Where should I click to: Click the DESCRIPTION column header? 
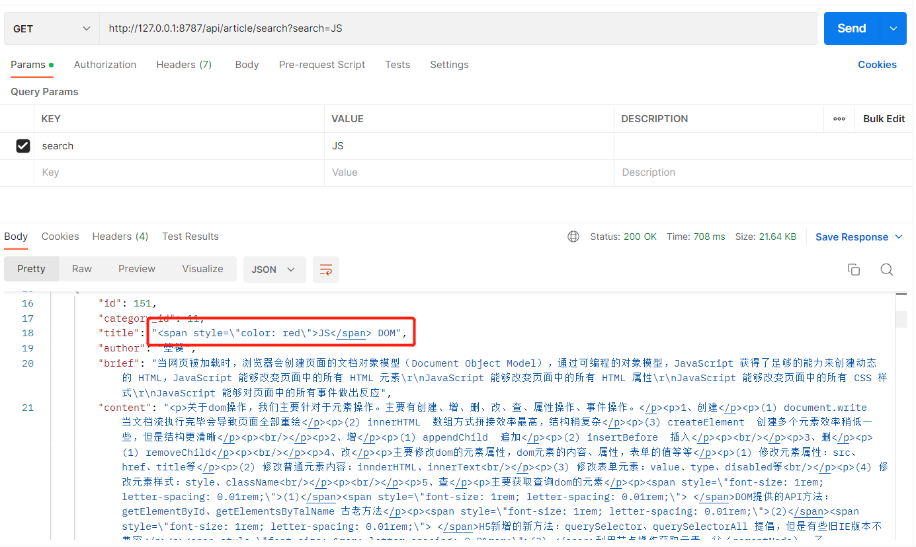click(655, 119)
